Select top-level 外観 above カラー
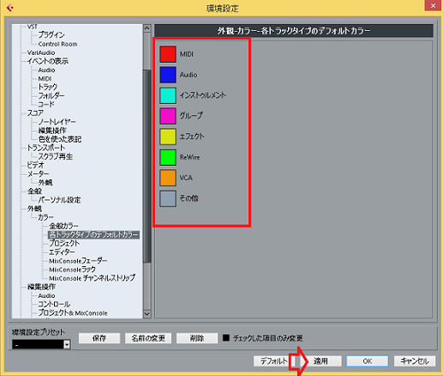 tap(34, 209)
